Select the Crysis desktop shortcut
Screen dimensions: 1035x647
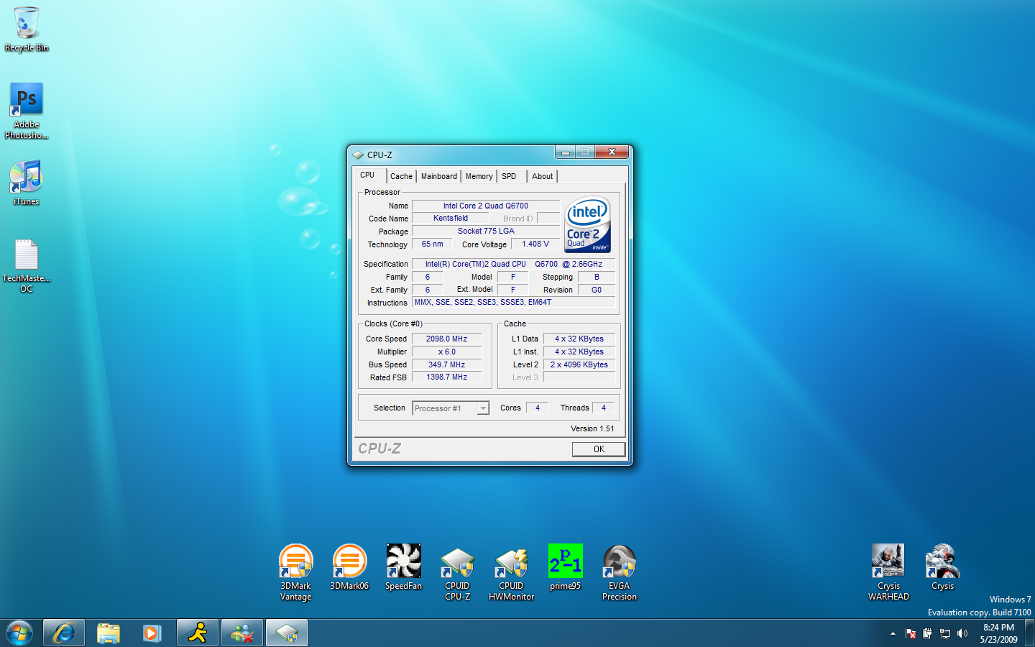click(942, 567)
